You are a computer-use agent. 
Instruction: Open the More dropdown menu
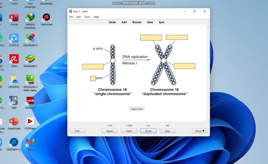click(200, 131)
